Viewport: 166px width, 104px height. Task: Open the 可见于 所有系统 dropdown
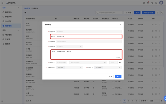[108, 67]
